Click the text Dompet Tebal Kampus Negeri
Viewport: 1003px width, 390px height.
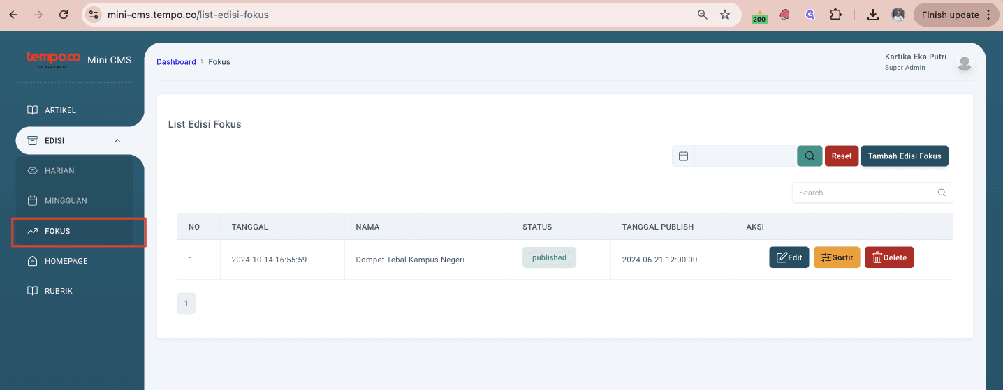[x=410, y=260]
